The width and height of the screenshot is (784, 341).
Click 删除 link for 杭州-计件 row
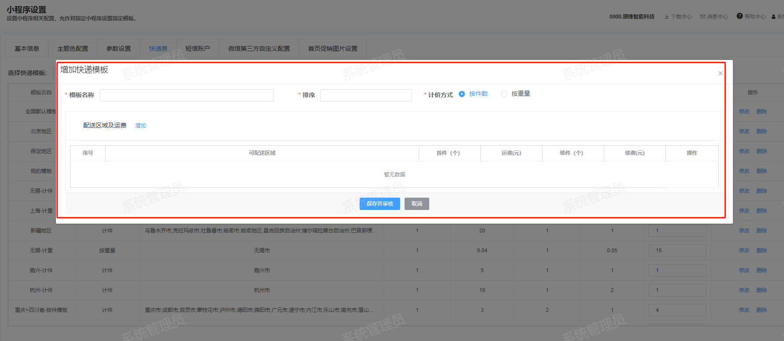(762, 290)
